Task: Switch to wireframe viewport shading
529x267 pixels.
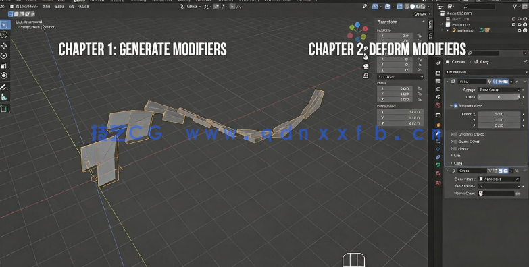Action: 407,6
